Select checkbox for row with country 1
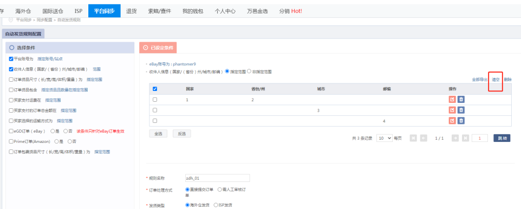The image size is (521, 209). tap(155, 99)
